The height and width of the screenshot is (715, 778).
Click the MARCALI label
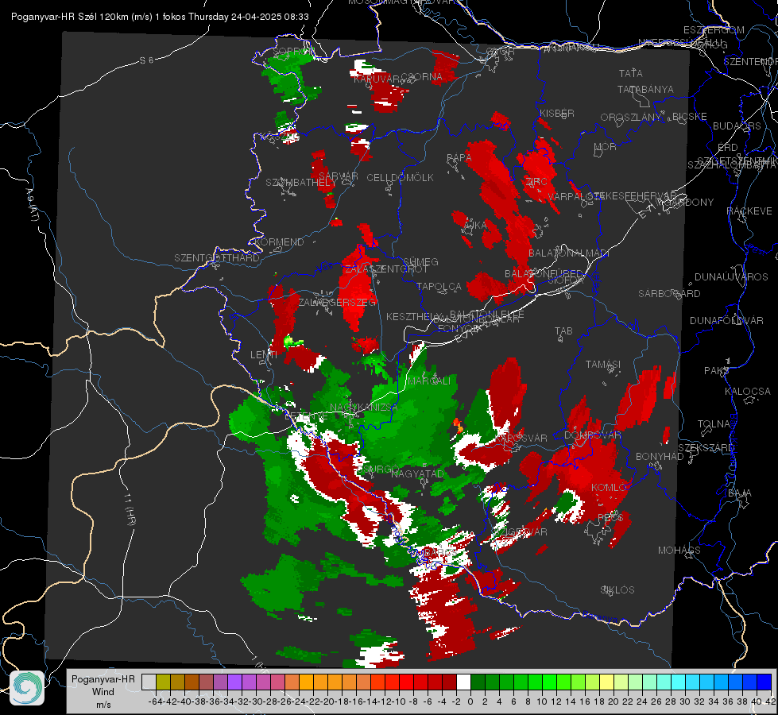click(x=428, y=381)
